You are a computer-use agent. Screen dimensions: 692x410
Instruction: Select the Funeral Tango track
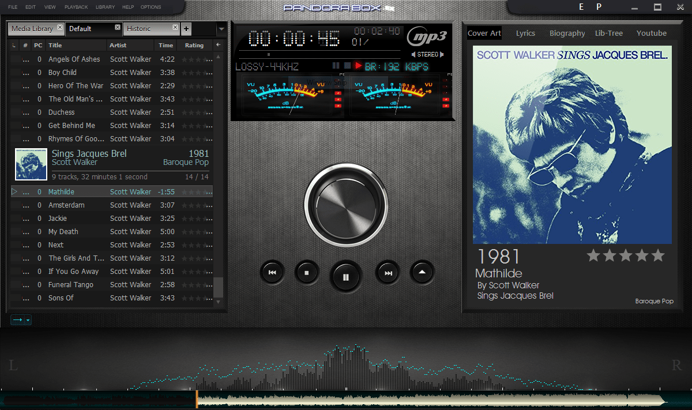pos(112,285)
